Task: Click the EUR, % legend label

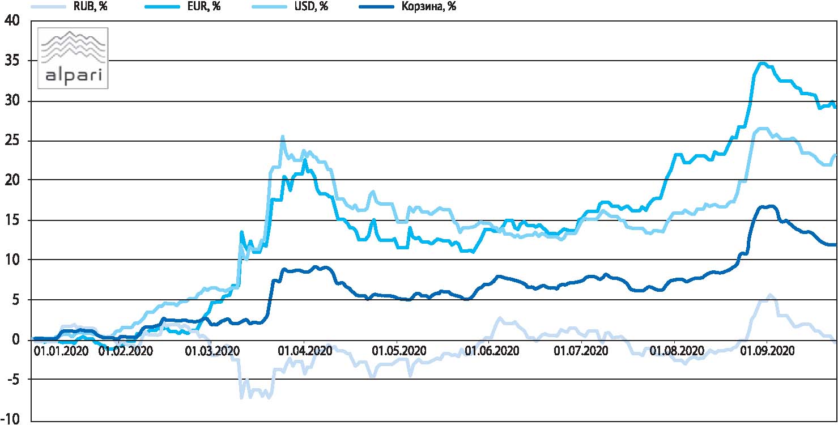Action: click(205, 8)
